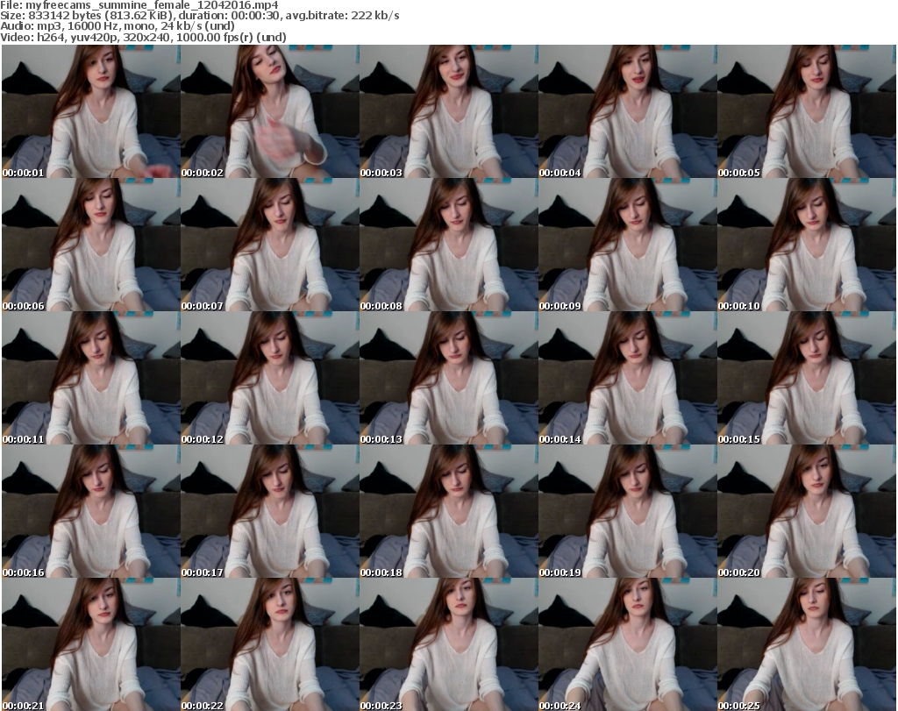This screenshot has width=898, height=711.
Task: Open the frame at 00:00:24
Action: (x=627, y=644)
